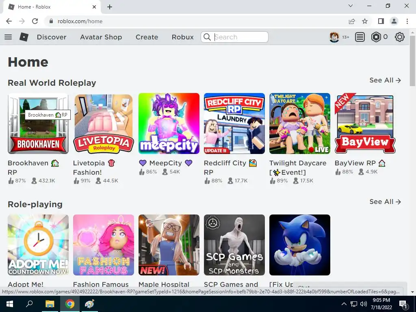Open the settings gear icon

pos(400,37)
